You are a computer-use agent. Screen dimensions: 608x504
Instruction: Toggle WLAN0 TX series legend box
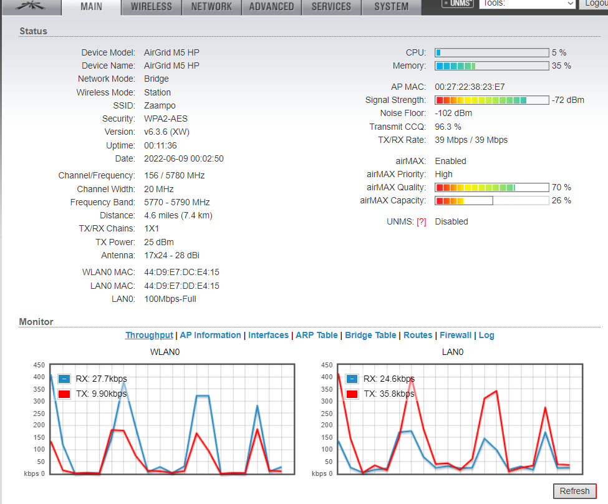coord(64,394)
